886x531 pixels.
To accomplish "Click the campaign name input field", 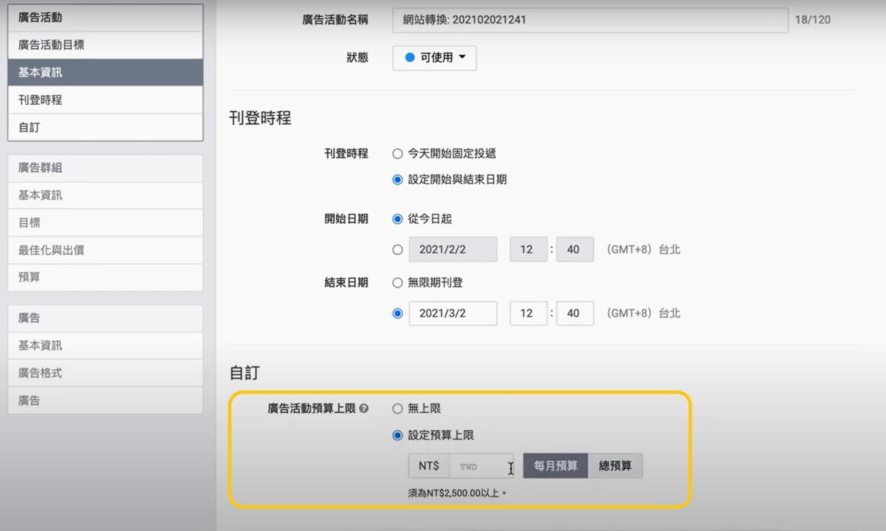I will (589, 20).
